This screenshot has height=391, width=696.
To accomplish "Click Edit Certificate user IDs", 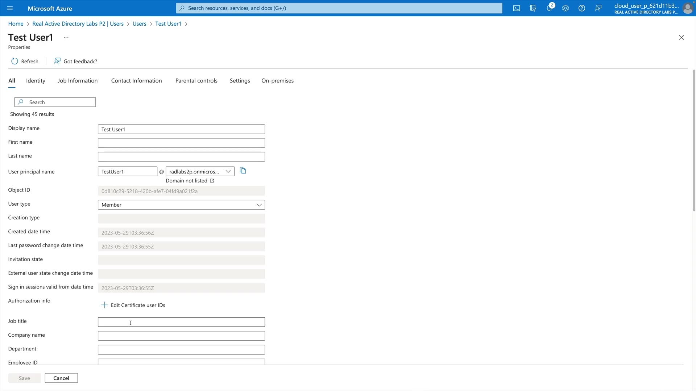I will pyautogui.click(x=133, y=305).
